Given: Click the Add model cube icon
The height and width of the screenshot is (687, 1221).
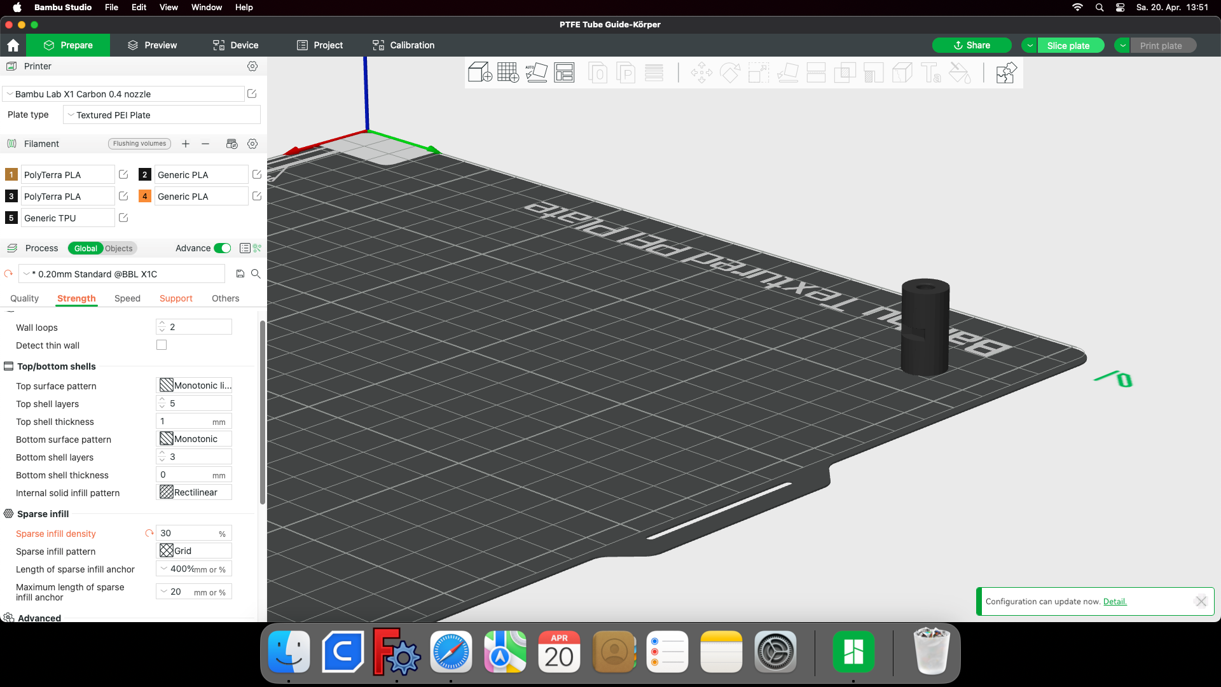Looking at the screenshot, I should [x=479, y=73].
